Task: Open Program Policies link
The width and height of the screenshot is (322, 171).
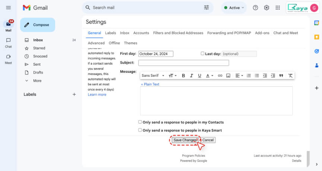Action: coord(193,156)
